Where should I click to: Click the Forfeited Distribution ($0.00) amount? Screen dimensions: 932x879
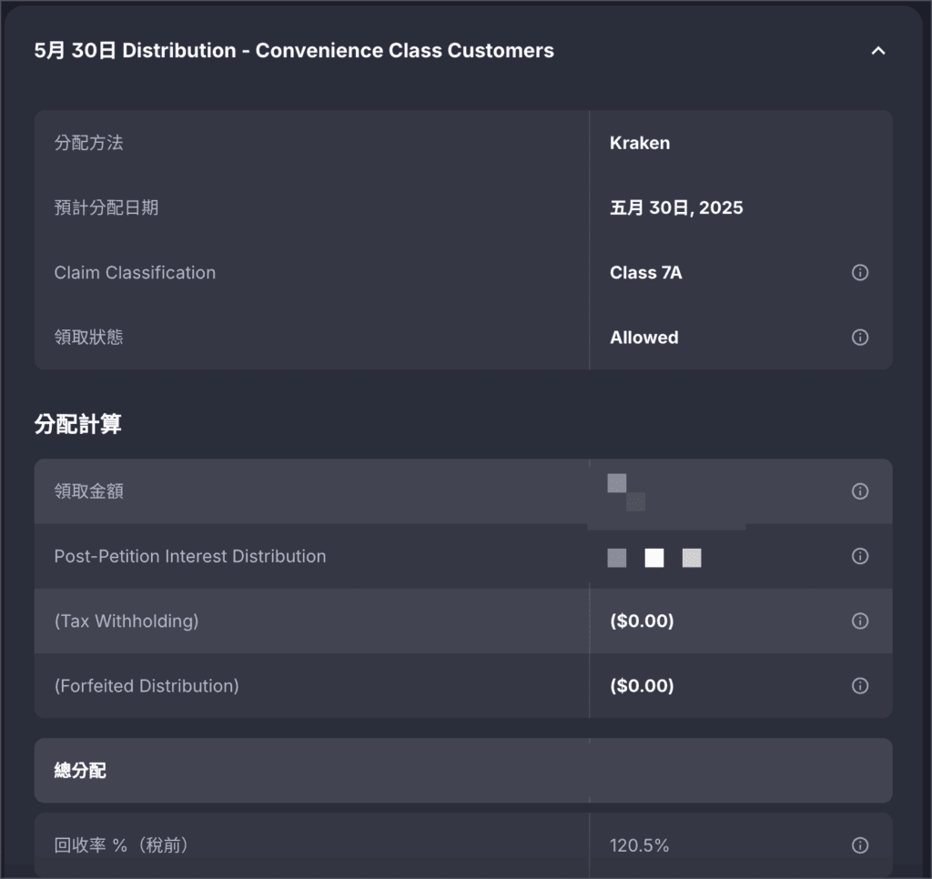pyautogui.click(x=642, y=686)
